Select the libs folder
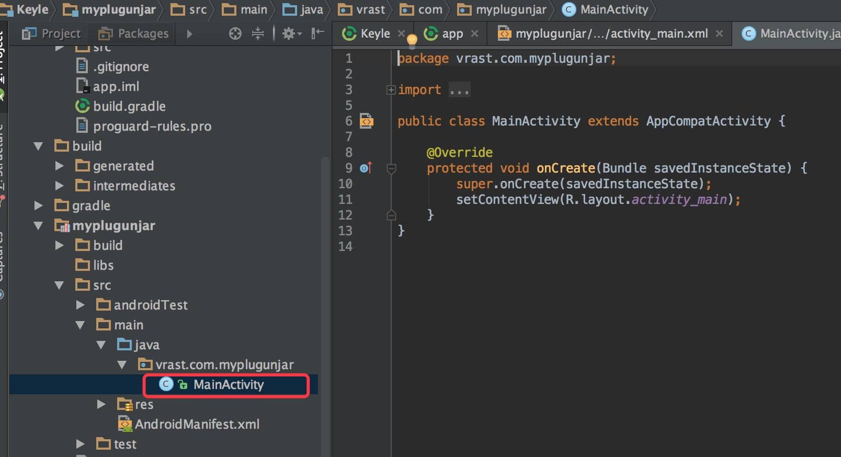Viewport: 841px width, 457px height. [x=95, y=265]
